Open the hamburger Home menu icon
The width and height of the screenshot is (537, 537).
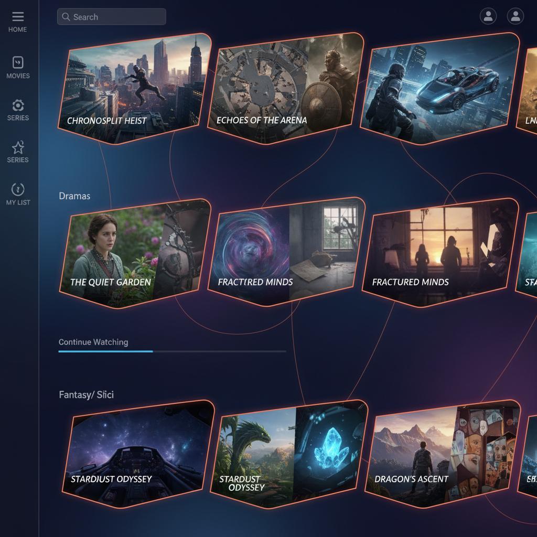(18, 17)
